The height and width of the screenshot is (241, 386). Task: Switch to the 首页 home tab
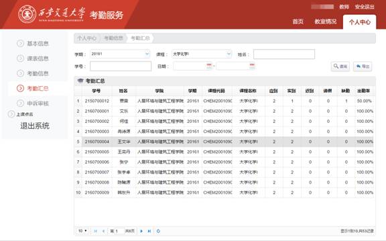[x=298, y=21]
